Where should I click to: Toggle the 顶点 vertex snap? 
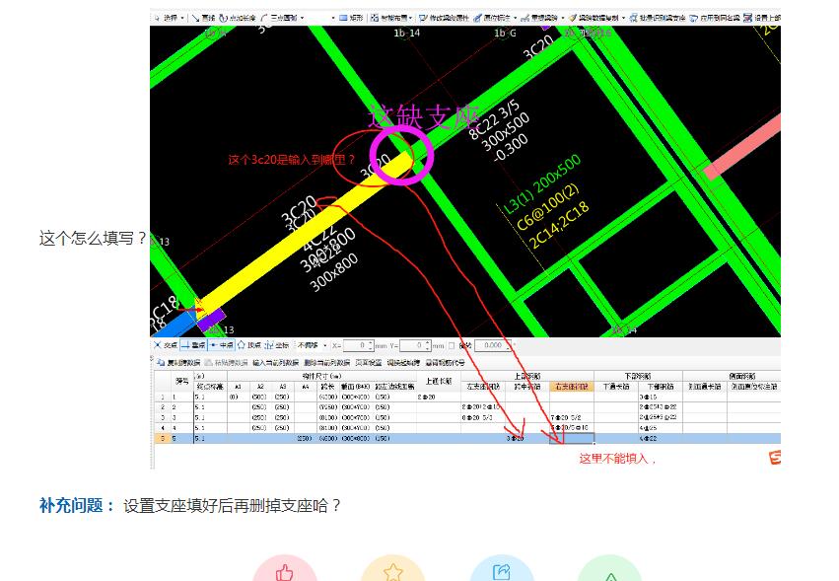(x=249, y=345)
